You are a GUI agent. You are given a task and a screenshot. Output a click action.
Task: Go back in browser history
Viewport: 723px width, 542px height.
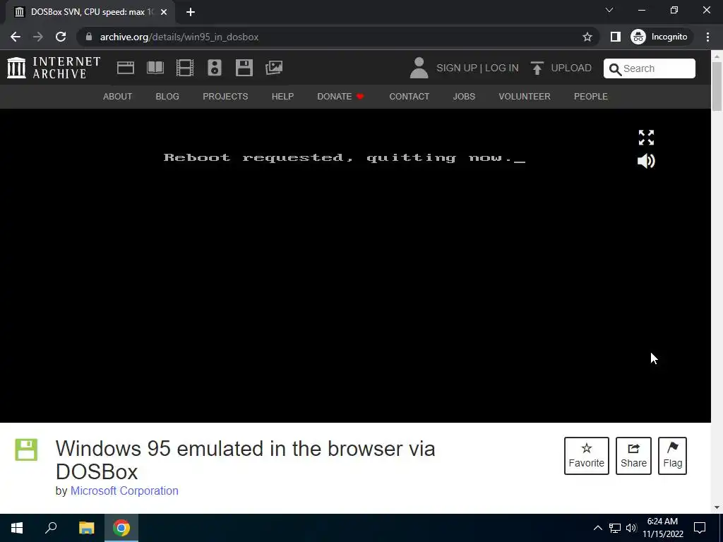16,37
